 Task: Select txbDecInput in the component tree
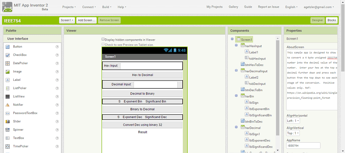click(257, 83)
